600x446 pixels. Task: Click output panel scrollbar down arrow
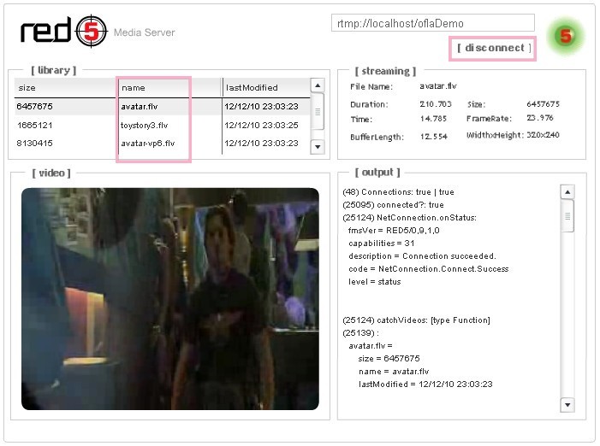point(567,405)
